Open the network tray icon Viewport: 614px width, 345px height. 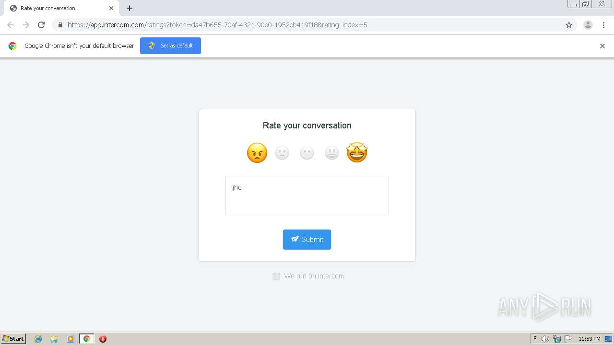[557, 339]
